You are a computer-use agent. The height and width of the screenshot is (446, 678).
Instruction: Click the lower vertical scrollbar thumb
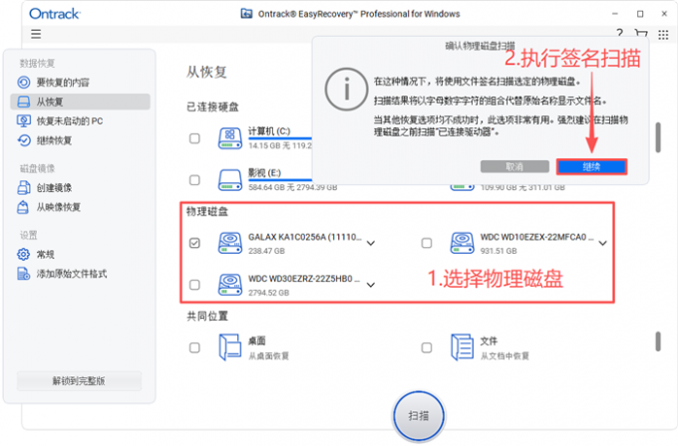[x=658, y=341]
